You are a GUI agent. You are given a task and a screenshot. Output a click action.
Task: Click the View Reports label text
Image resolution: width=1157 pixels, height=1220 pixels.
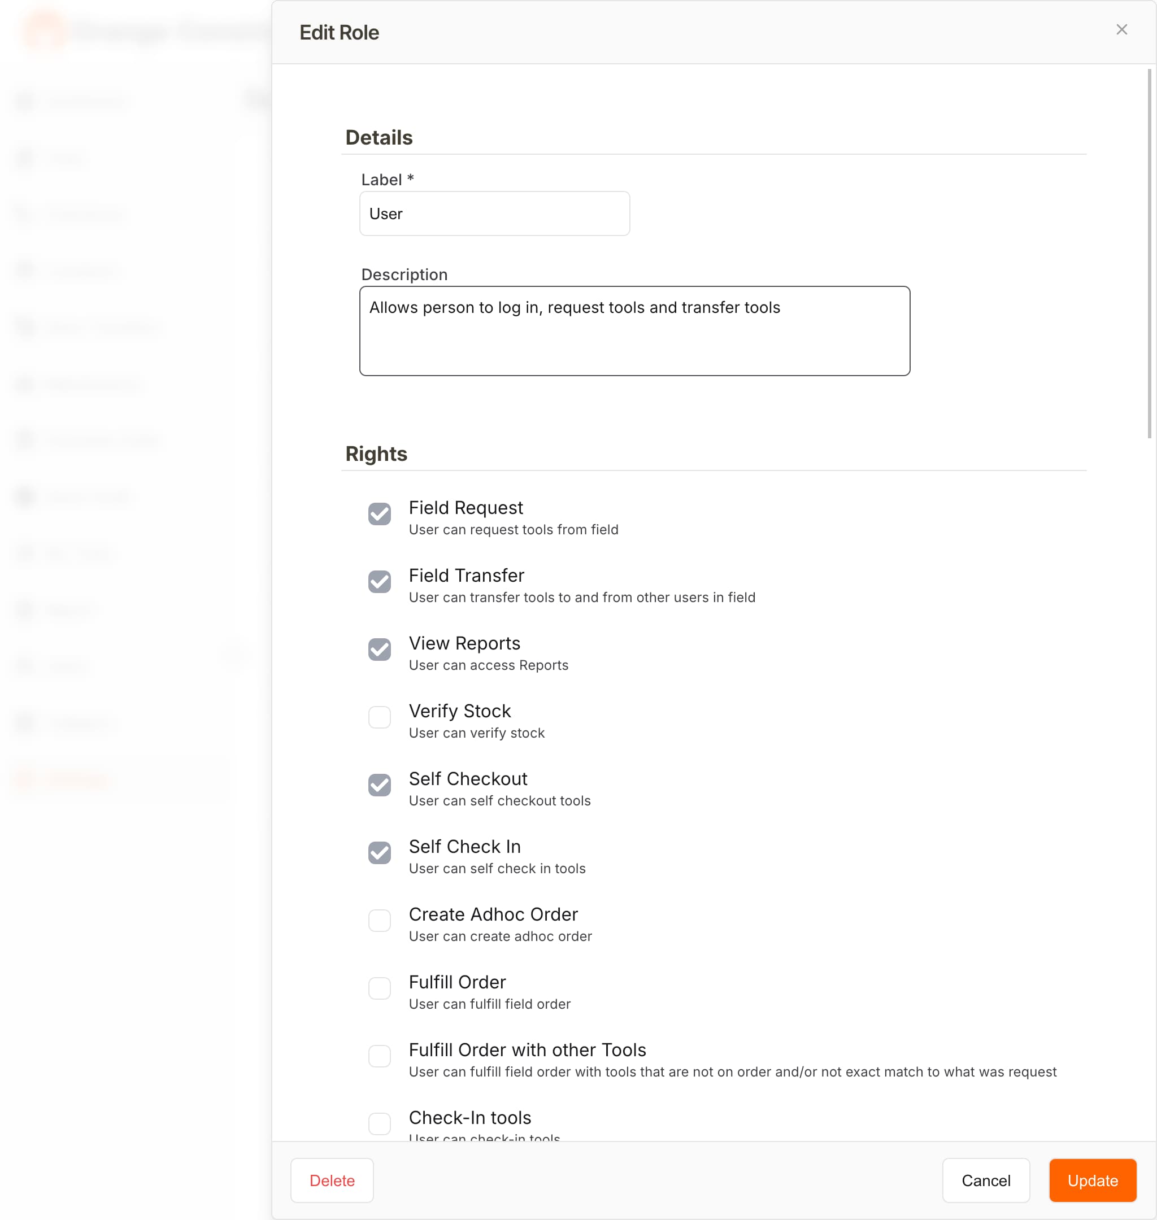tap(464, 643)
